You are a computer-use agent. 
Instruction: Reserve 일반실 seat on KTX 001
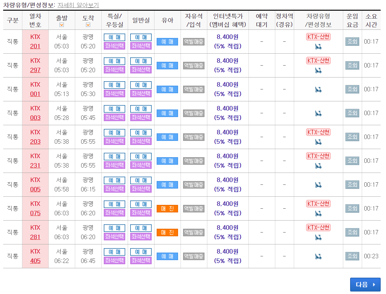[141, 85]
